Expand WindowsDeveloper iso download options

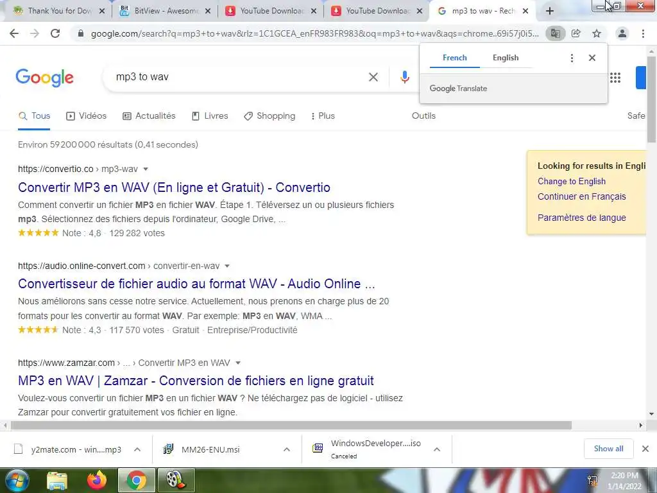click(x=436, y=449)
